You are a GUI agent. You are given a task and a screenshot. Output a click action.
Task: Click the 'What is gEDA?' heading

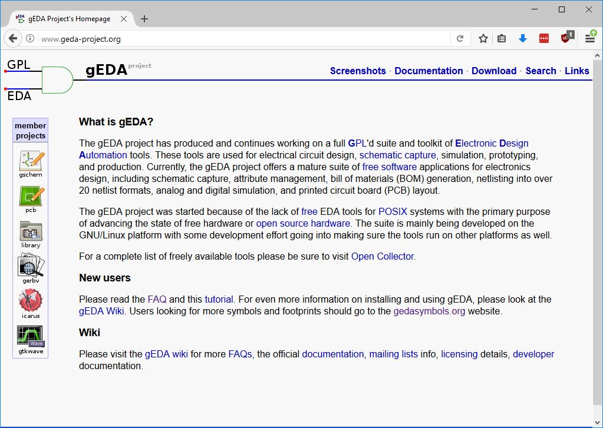click(x=116, y=122)
